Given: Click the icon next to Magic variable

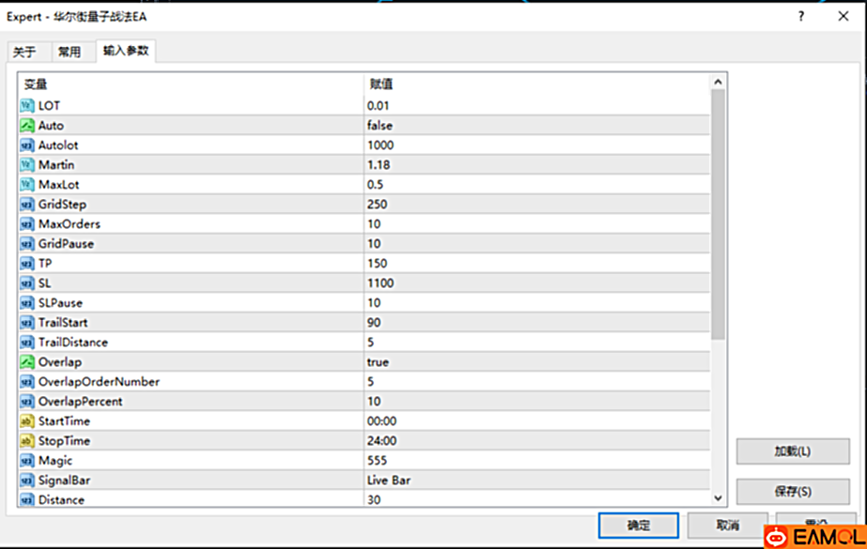Looking at the screenshot, I should pos(27,461).
